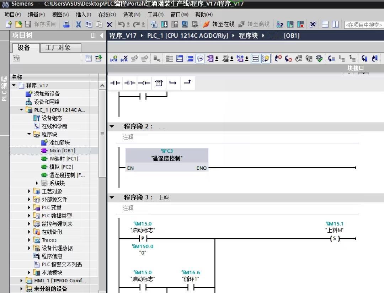The width and height of the screenshot is (384, 293).
Task: Click the compile icon in main toolbar
Action: tap(154, 24)
